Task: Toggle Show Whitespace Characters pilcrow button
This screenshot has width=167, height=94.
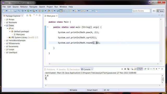Action: coord(67,11)
